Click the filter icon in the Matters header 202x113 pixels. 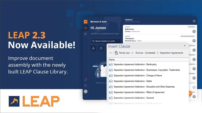(x=194, y=21)
